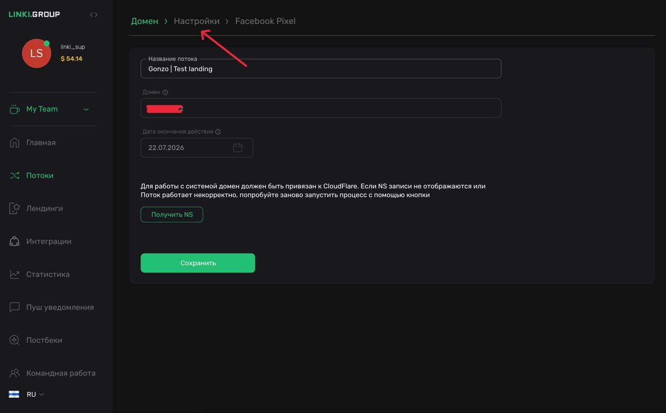Click the sidebar collapse arrows icon
This screenshot has height=413, width=666.
pos(94,15)
